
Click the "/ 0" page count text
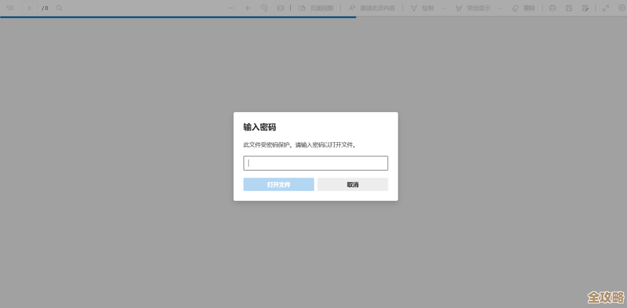tap(45, 8)
